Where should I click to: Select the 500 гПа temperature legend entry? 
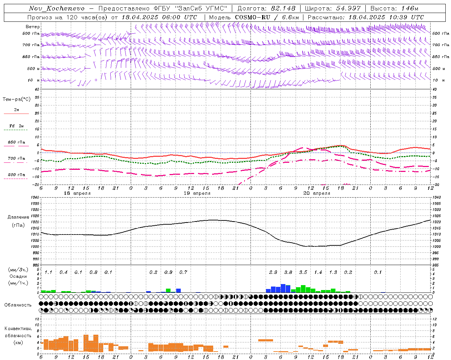[x=16, y=175]
